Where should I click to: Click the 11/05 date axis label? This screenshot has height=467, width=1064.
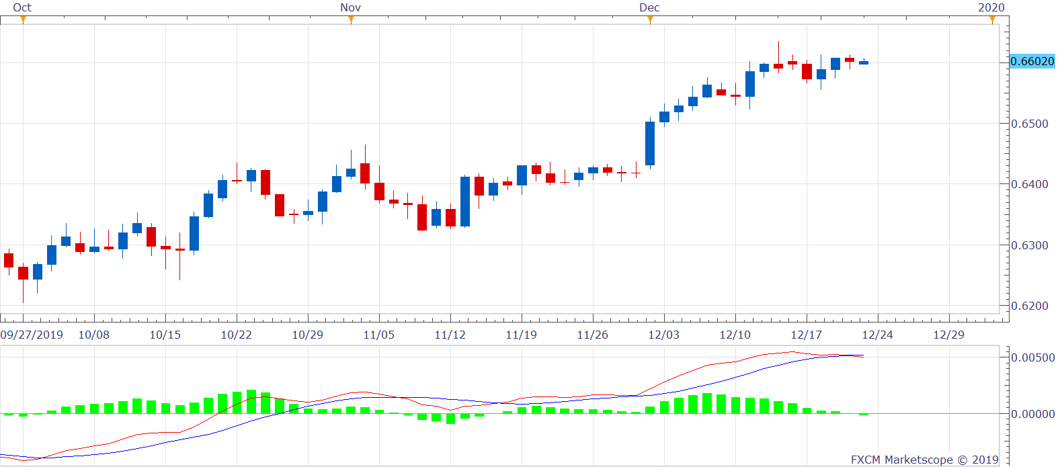point(379,335)
